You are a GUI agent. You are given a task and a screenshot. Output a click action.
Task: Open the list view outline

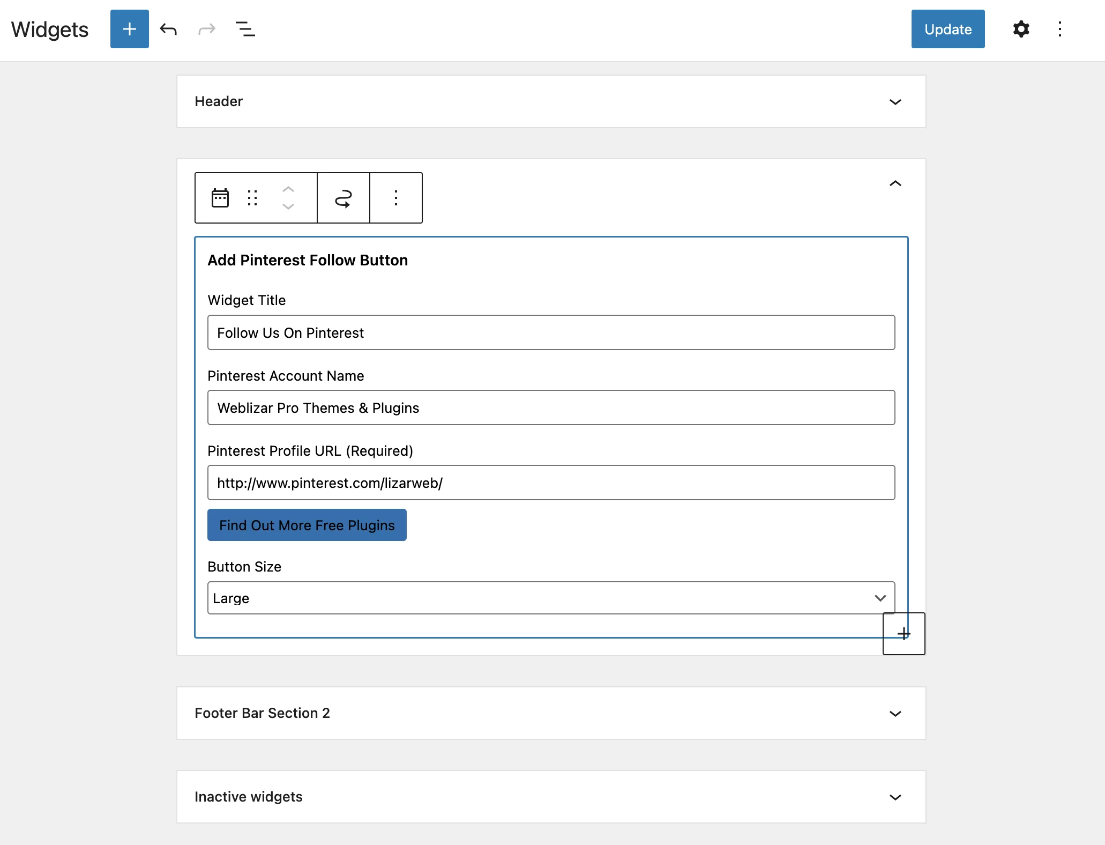tap(245, 29)
